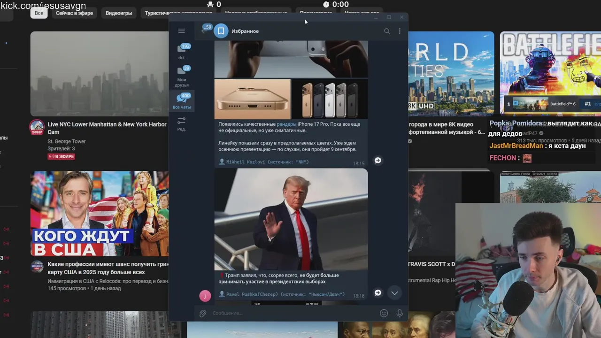
Task: Forward the iPhone 17 Pro post
Action: point(378,161)
